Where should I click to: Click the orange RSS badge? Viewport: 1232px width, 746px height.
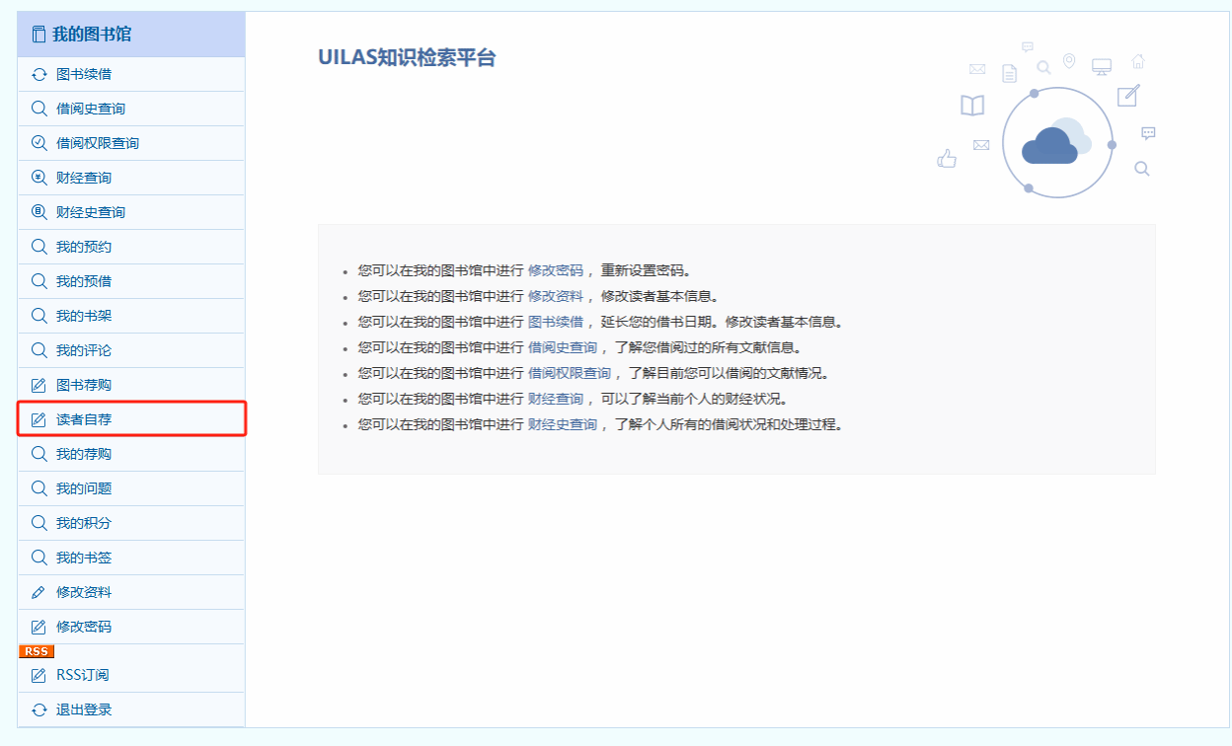(x=37, y=651)
